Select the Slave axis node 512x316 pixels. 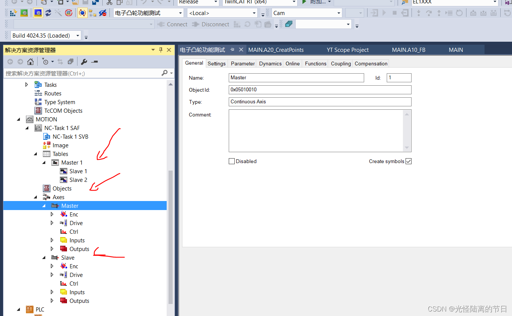tap(68, 257)
